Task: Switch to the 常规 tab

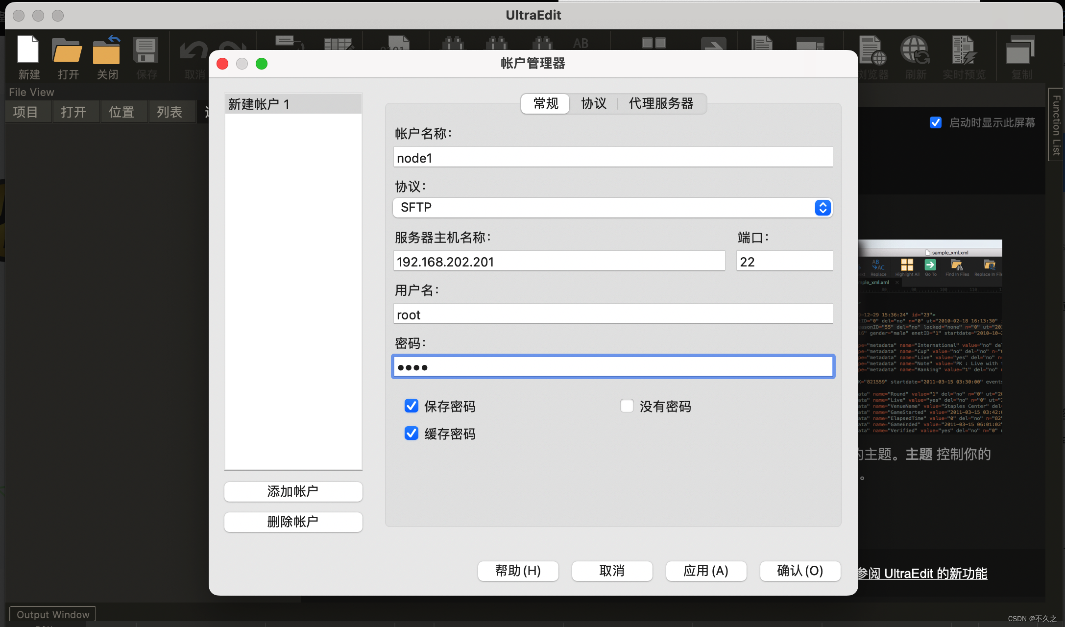Action: [546, 104]
